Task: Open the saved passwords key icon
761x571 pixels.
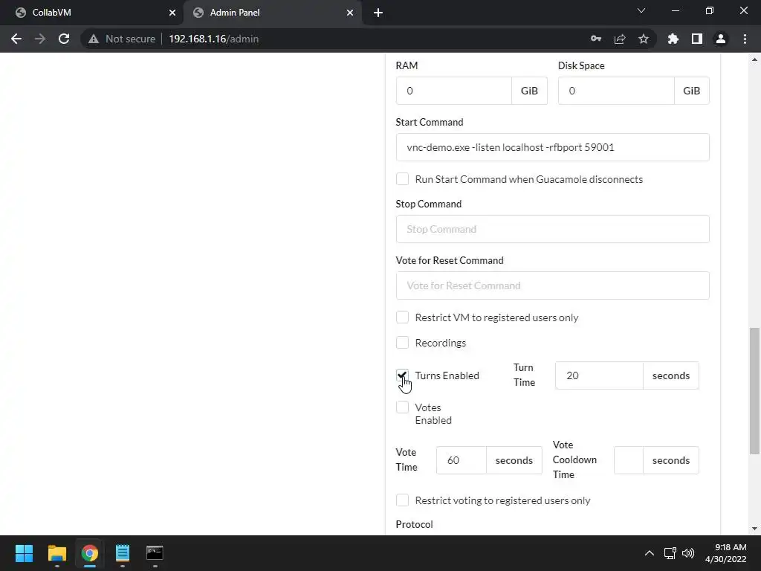Action: tap(595, 39)
